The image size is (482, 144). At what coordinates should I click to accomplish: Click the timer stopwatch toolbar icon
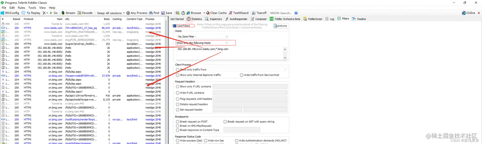183,13
